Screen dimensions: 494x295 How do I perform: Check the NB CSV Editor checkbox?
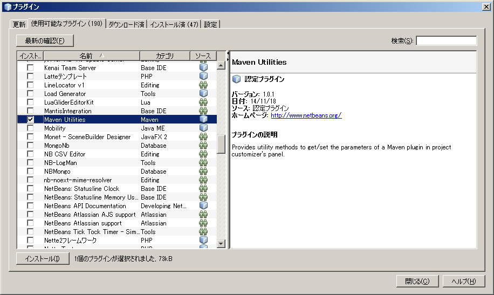point(30,154)
